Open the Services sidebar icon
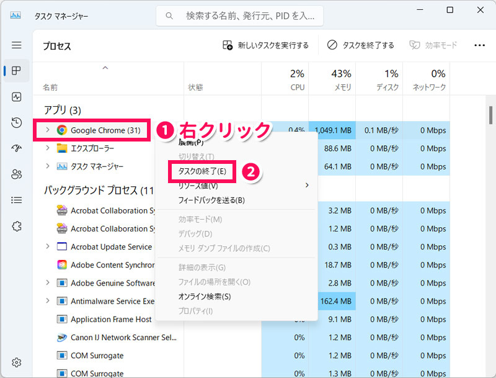 [x=17, y=226]
